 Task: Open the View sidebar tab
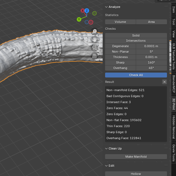coord(174,34)
